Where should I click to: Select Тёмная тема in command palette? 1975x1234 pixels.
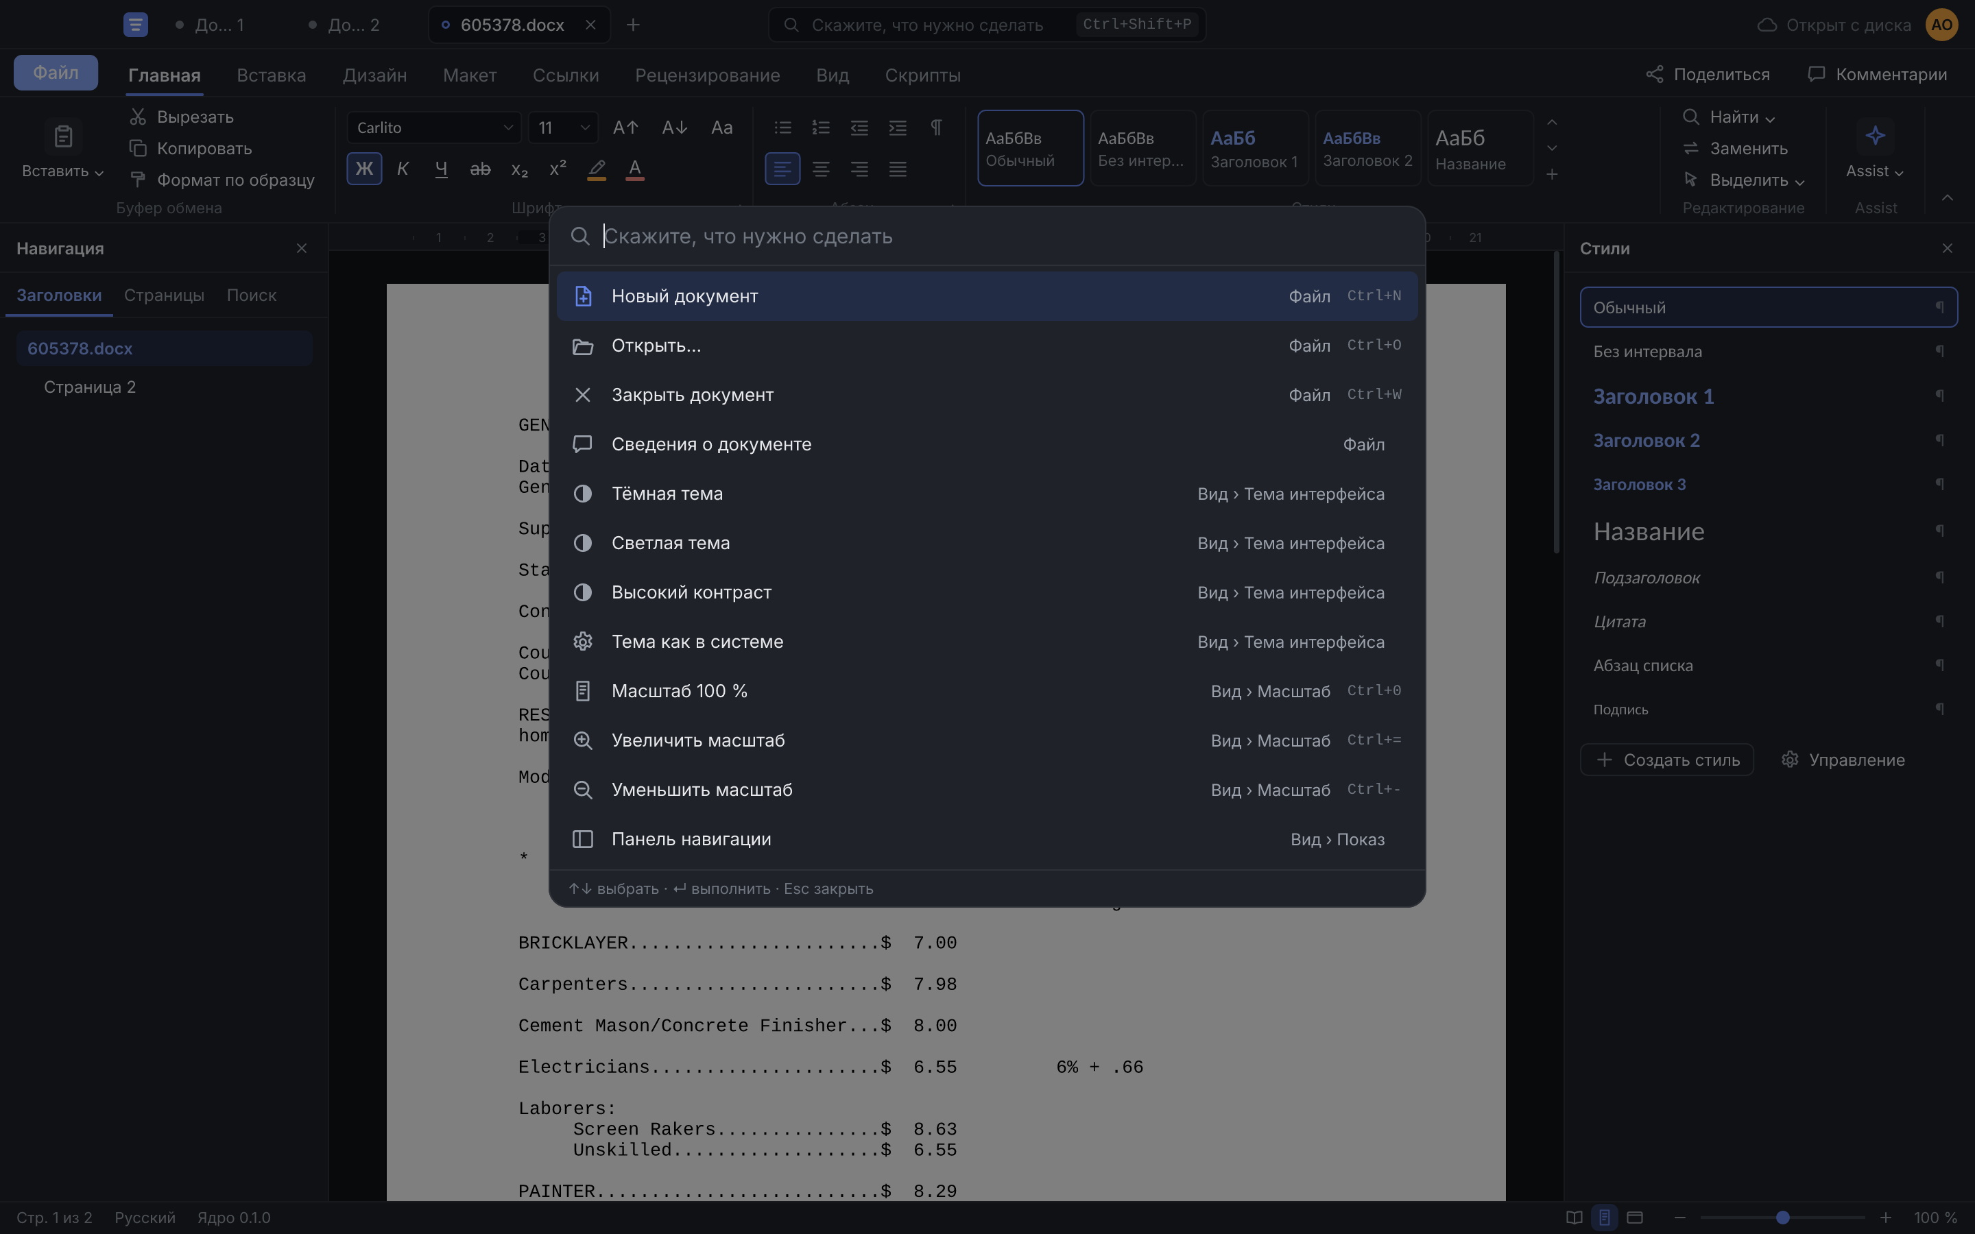pyautogui.click(x=987, y=494)
